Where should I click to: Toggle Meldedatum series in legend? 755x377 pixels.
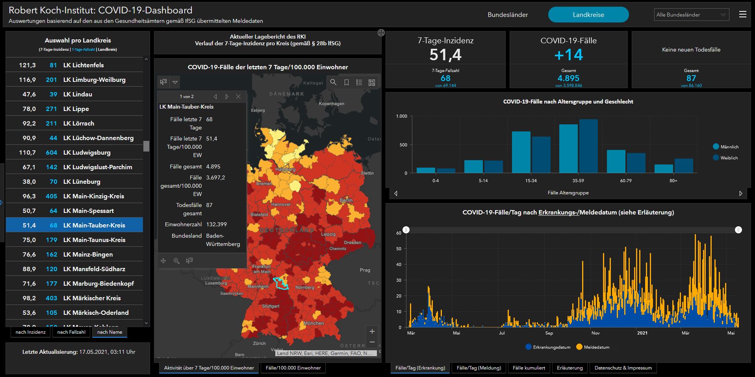[x=593, y=347]
